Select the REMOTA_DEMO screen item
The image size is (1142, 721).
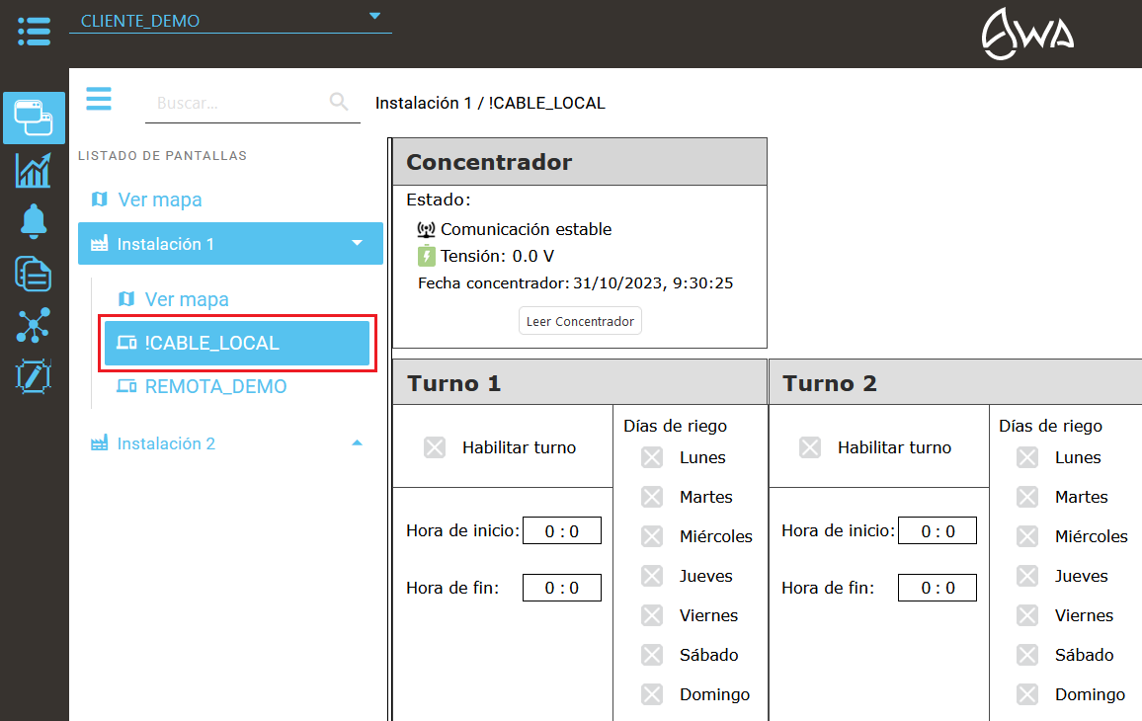(x=215, y=386)
